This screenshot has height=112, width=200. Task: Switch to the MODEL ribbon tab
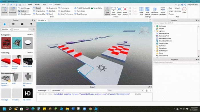[x=37, y=5]
